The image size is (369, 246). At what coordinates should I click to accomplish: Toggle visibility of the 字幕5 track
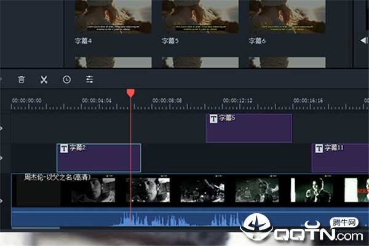click(1, 129)
